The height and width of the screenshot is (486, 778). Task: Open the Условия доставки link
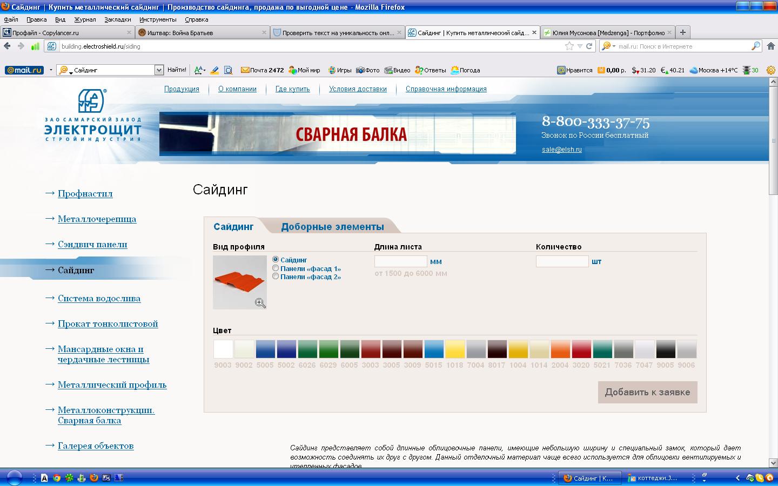point(358,89)
